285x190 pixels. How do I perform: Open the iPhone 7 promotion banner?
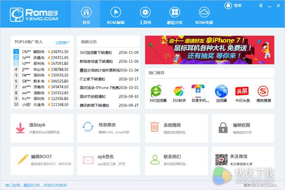pos(210,50)
